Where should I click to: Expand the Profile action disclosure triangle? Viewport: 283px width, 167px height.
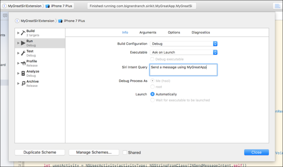coord(18,63)
